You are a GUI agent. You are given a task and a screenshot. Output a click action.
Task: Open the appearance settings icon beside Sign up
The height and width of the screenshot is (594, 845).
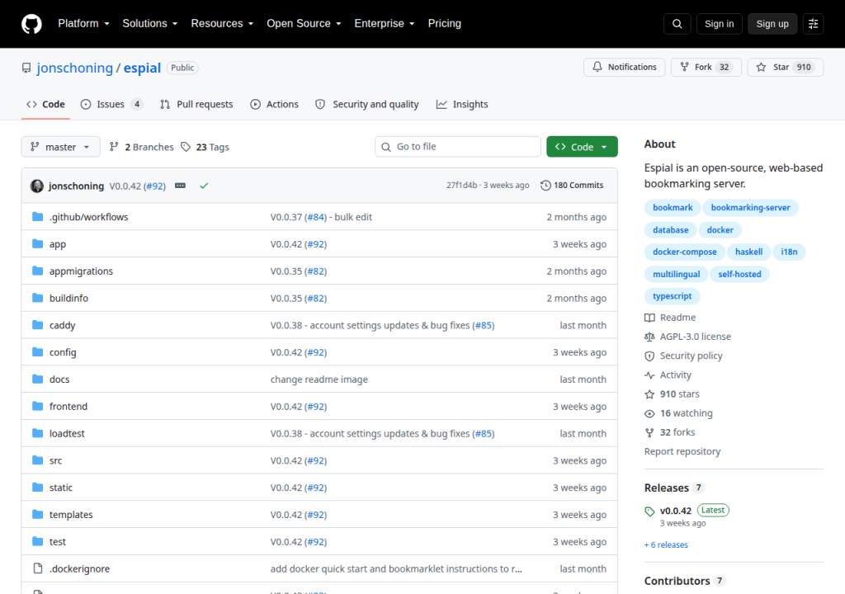pyautogui.click(x=813, y=24)
